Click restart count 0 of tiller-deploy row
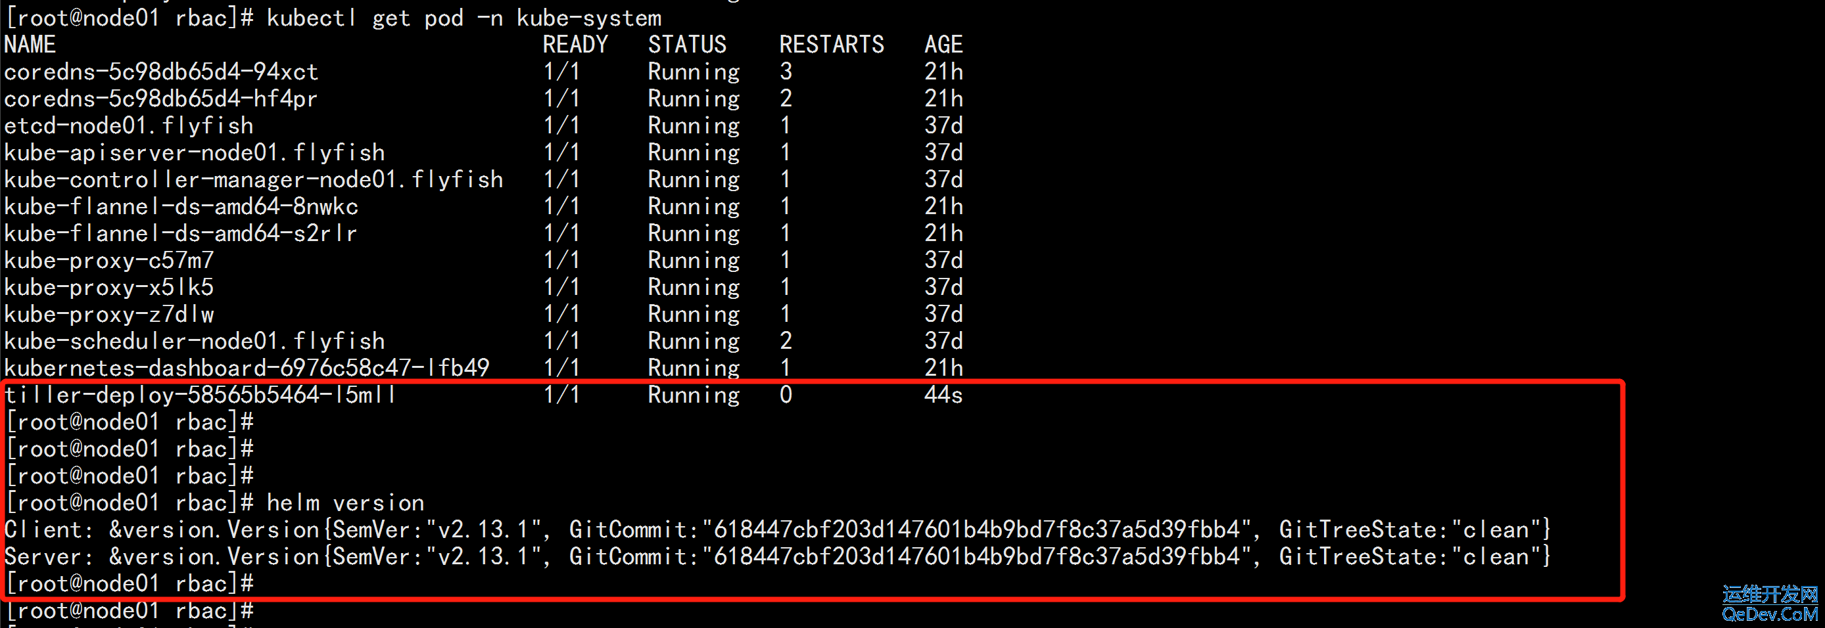The width and height of the screenshot is (1825, 628). click(x=786, y=394)
